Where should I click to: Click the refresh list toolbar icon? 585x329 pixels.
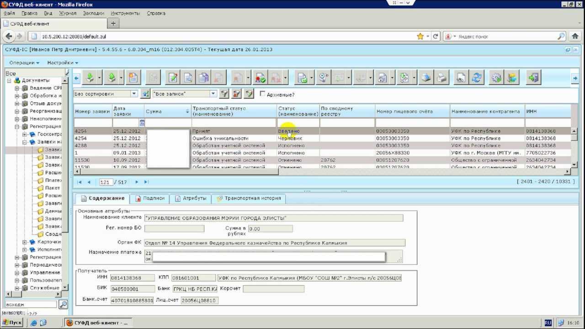point(476,78)
